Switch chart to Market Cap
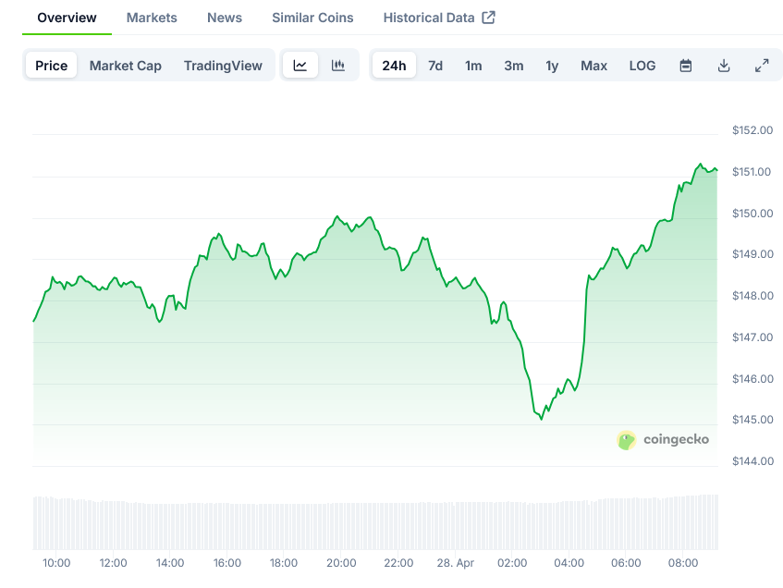The image size is (783, 588). click(126, 66)
